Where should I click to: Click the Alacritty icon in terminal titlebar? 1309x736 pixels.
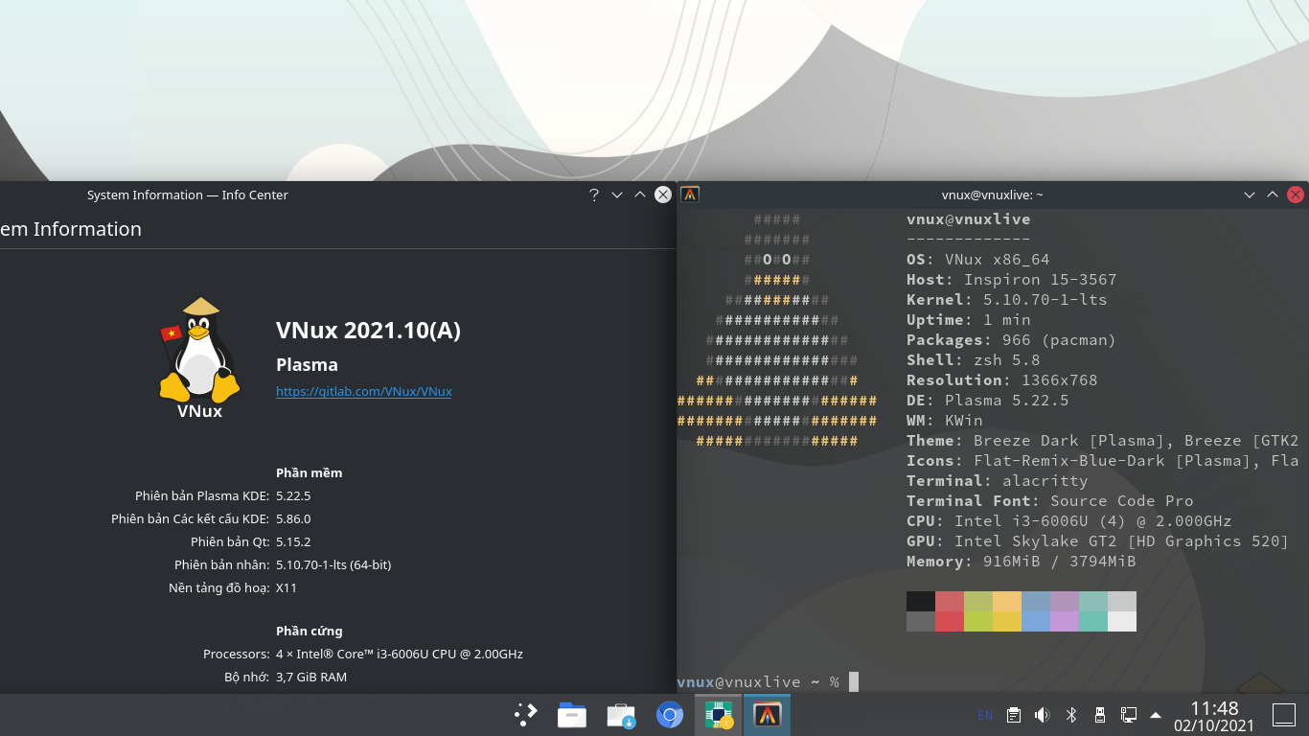690,195
